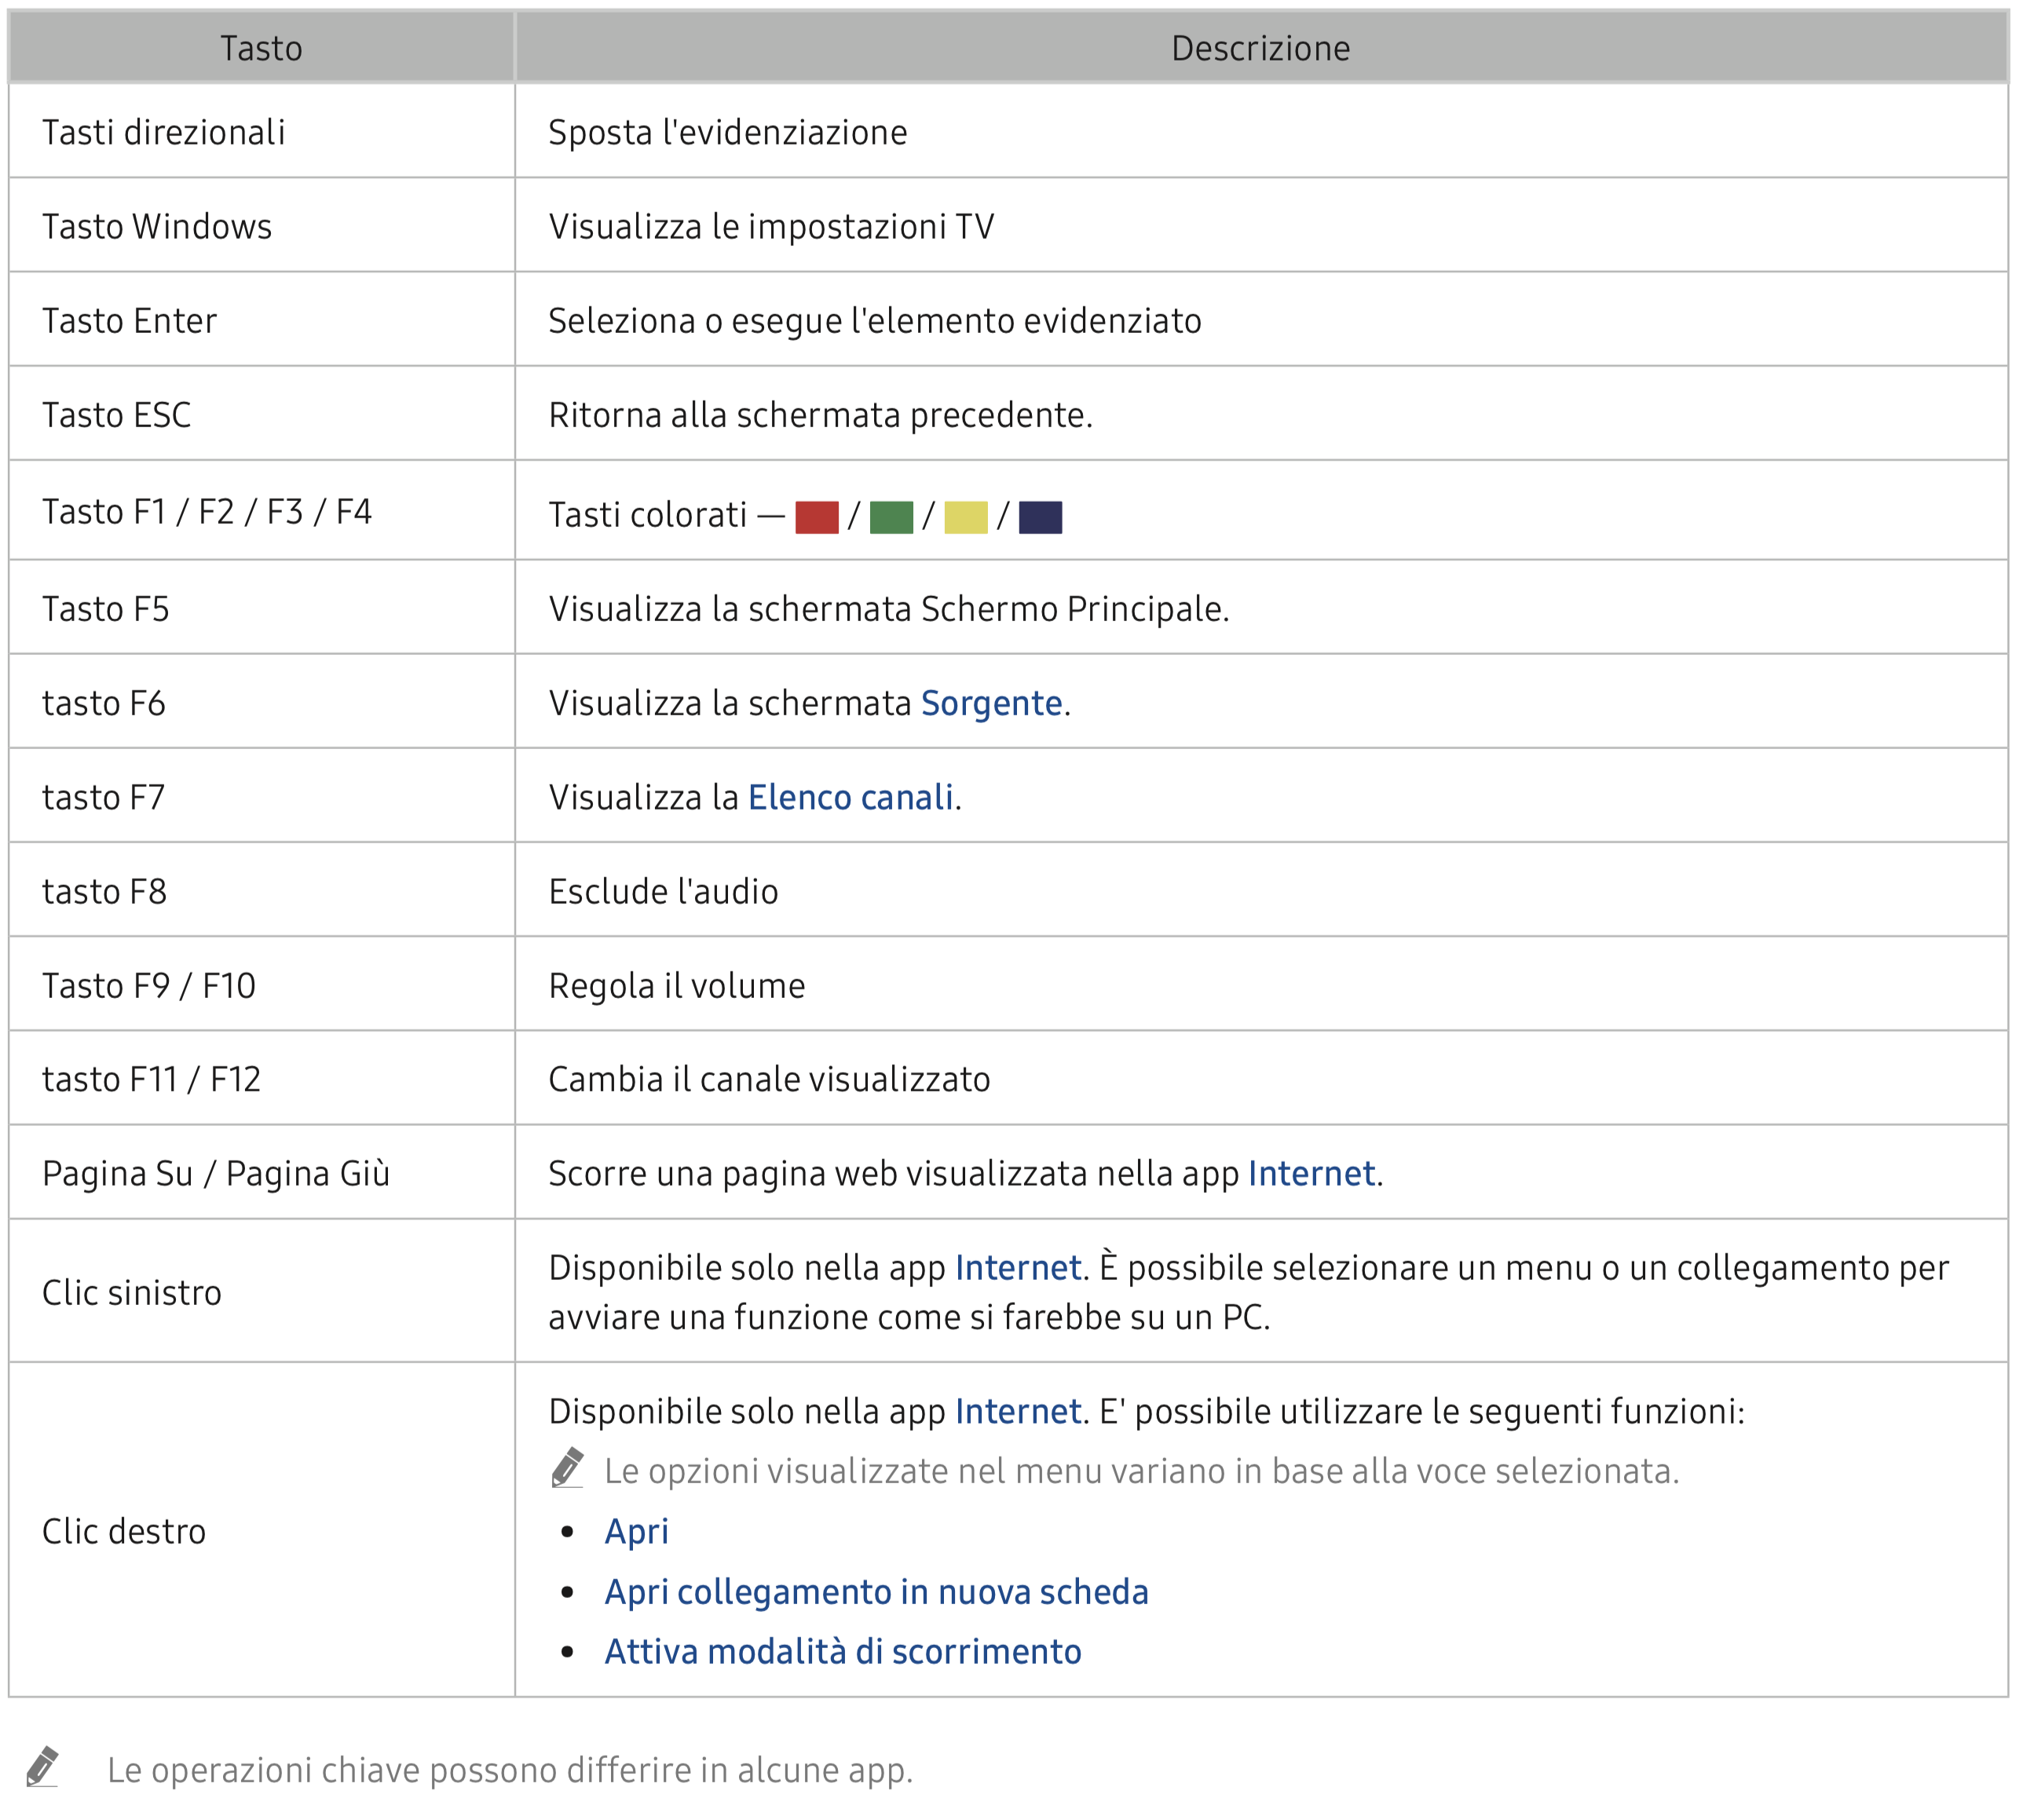Select the tasto F6 cell
2023x1820 pixels.
coord(261,701)
